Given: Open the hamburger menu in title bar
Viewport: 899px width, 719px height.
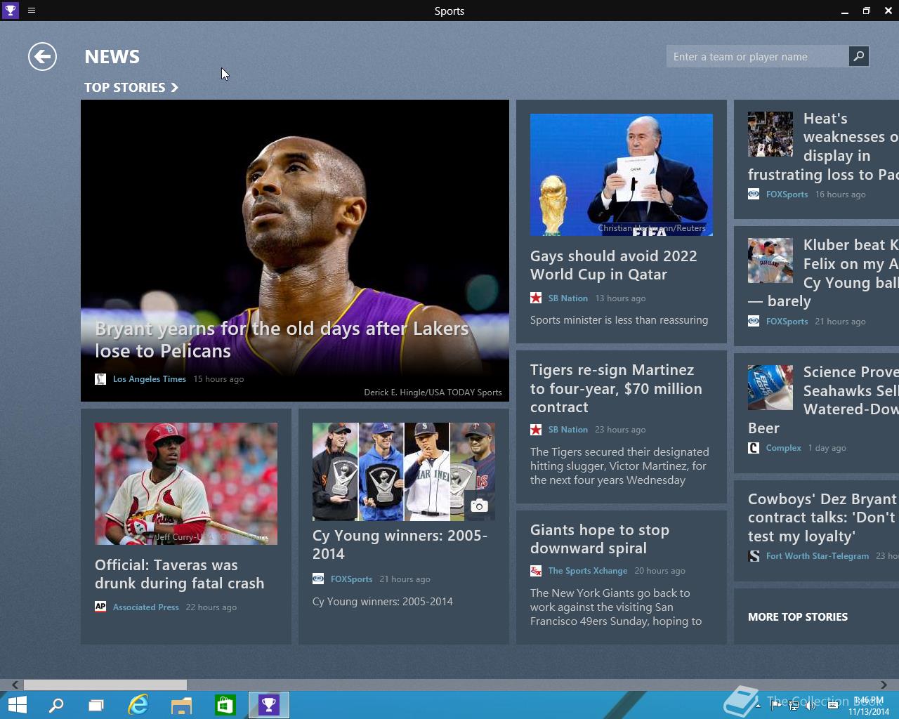Looking at the screenshot, I should click(32, 11).
